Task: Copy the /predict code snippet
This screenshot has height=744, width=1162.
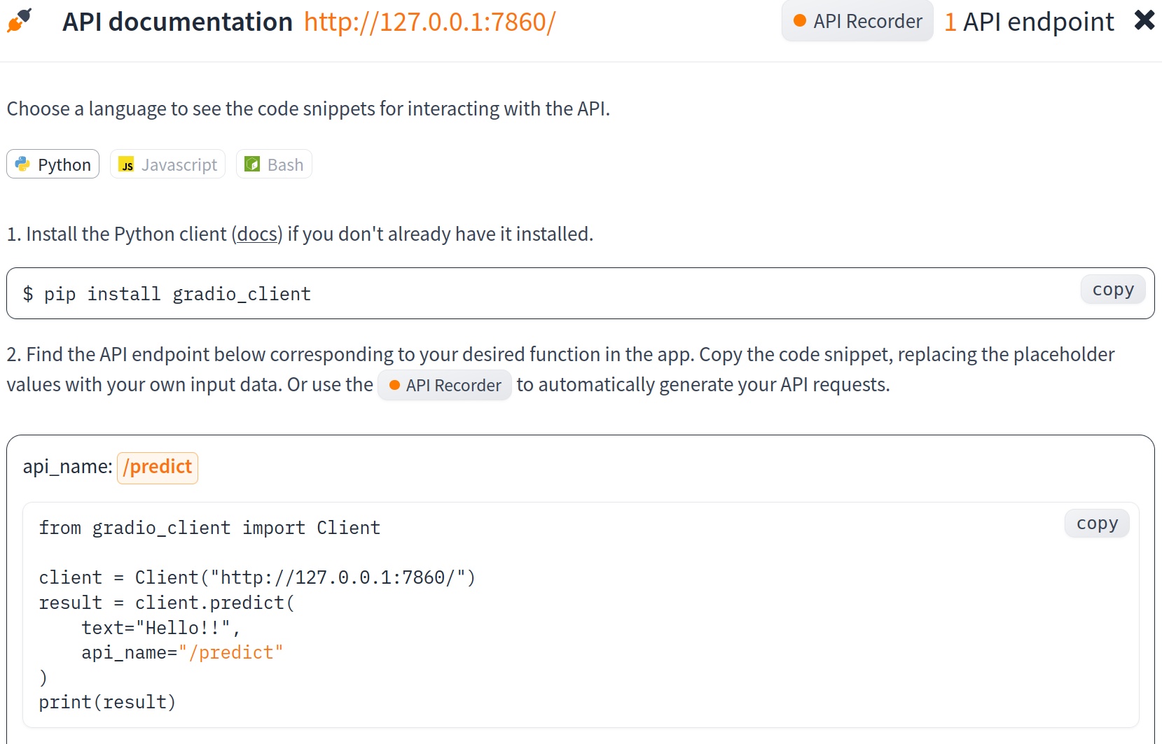Action: tap(1096, 523)
